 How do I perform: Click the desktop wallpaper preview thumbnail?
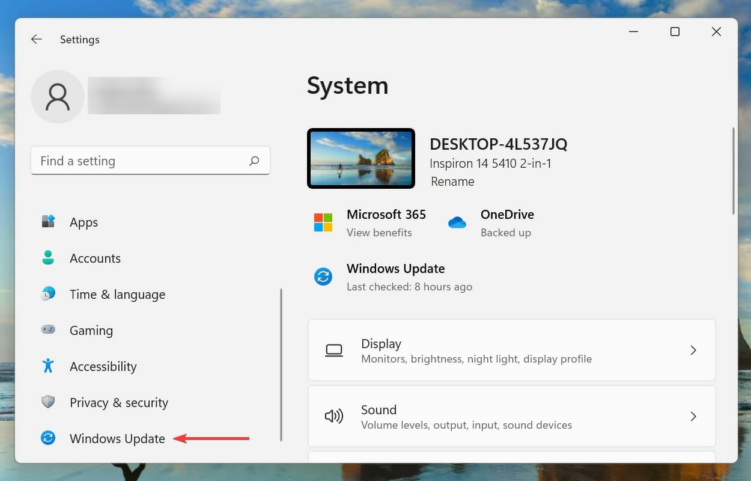[x=360, y=158]
